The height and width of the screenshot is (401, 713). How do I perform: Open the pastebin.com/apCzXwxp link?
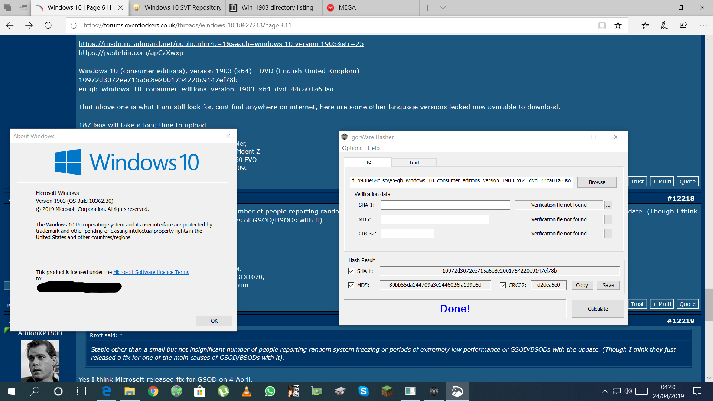[x=131, y=53]
